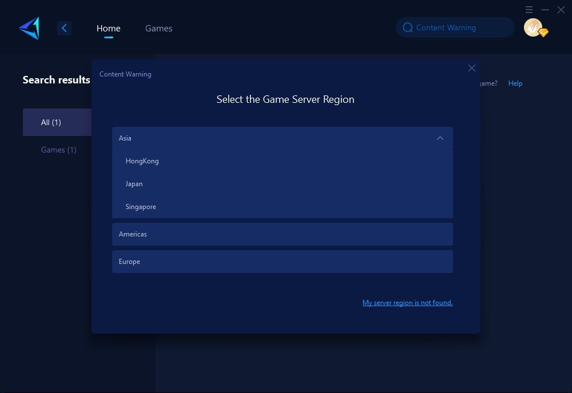Expand the Europe region list
The image size is (572, 393).
point(282,262)
